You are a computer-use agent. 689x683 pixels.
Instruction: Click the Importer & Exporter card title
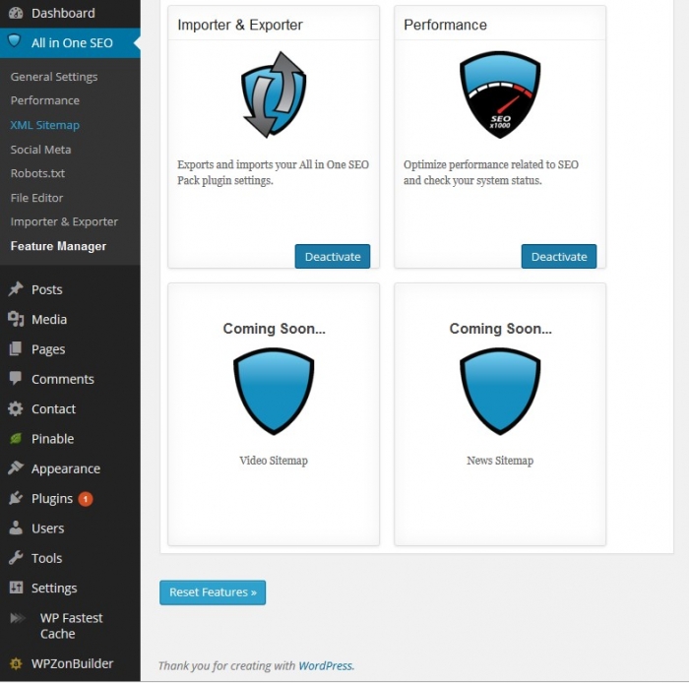point(240,25)
